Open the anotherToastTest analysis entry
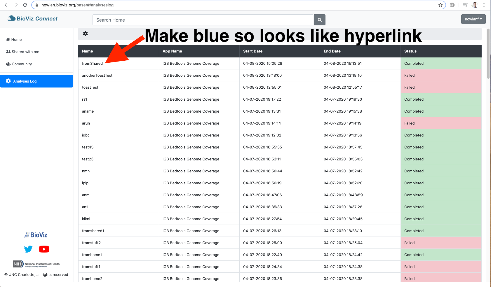The width and height of the screenshot is (491, 287). pos(97,76)
